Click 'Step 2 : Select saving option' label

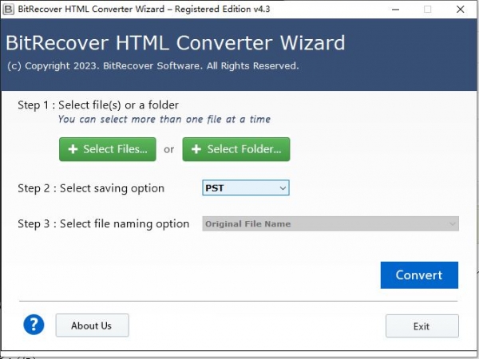tap(91, 188)
